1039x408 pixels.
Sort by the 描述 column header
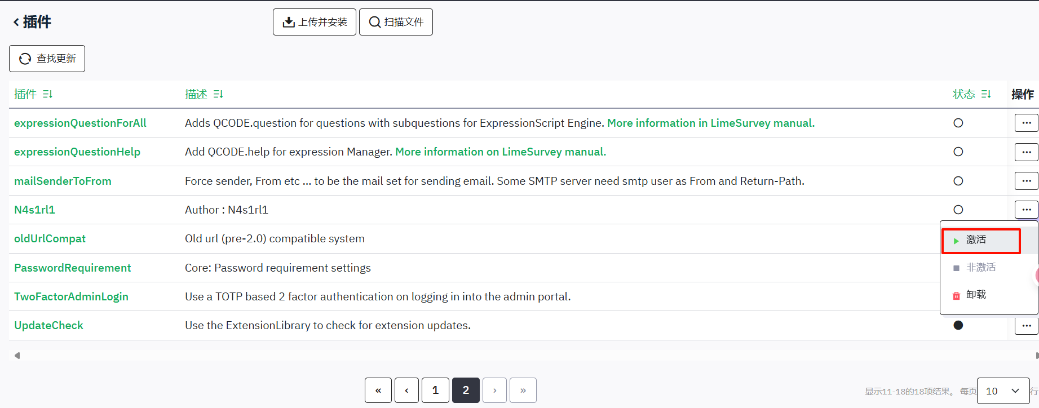[x=204, y=94]
